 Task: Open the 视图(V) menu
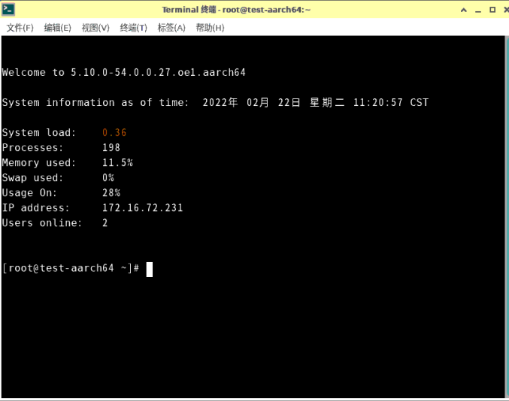(95, 28)
